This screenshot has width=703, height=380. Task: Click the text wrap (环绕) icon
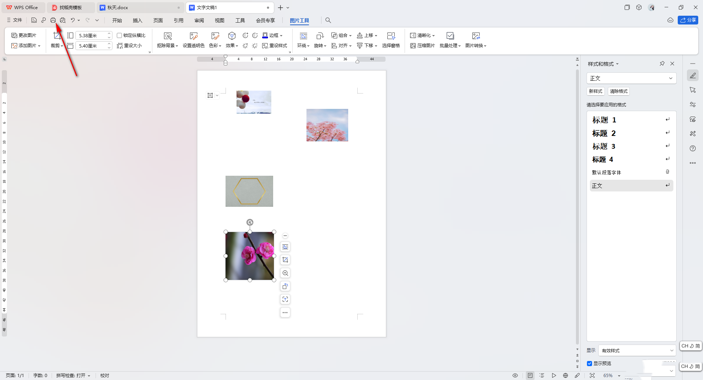[304, 36]
